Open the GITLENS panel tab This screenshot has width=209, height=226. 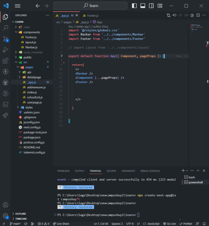point(111,171)
